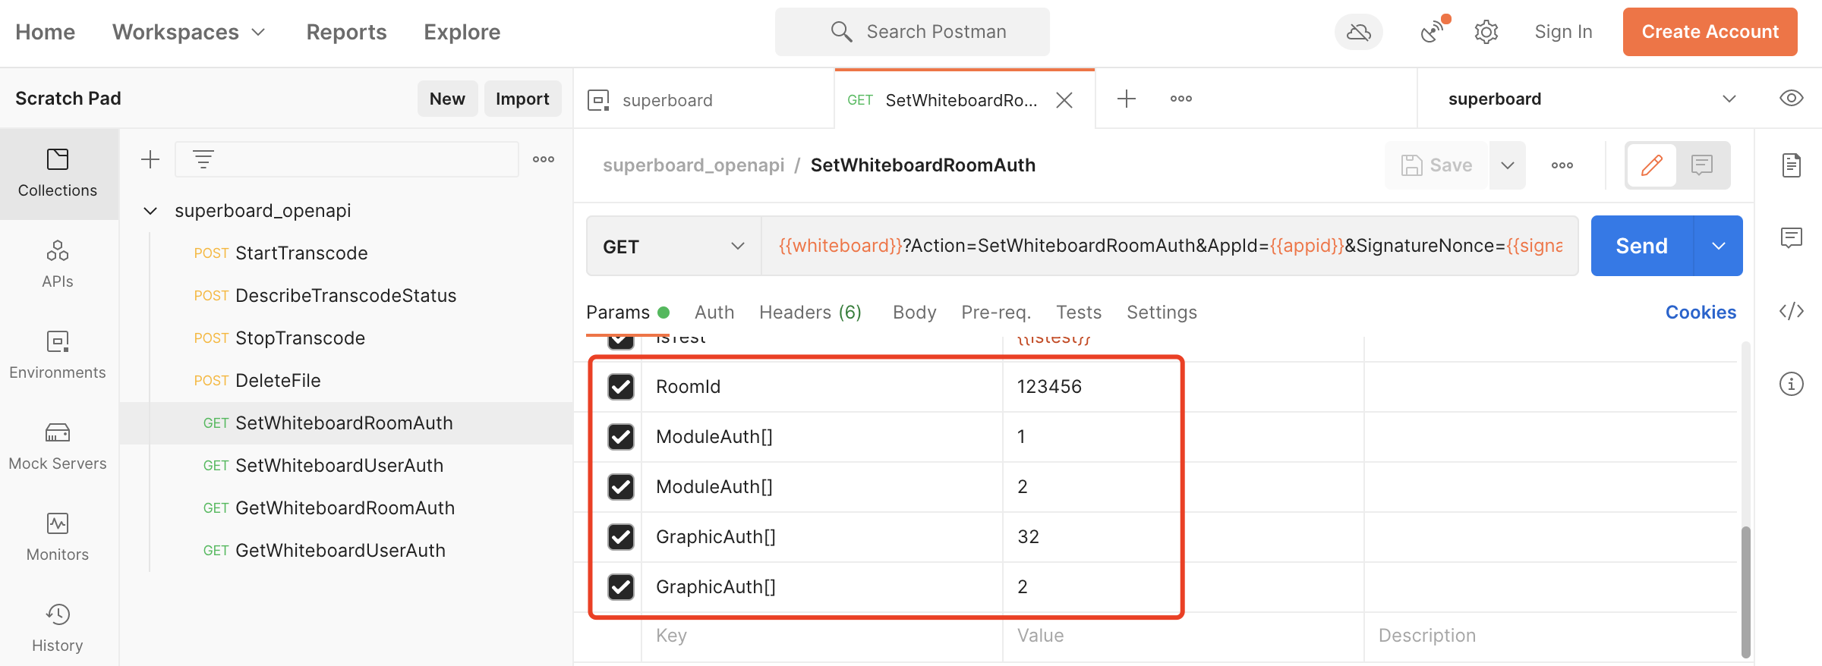The height and width of the screenshot is (666, 1822).
Task: Switch to the Tests tab
Action: pyautogui.click(x=1078, y=313)
